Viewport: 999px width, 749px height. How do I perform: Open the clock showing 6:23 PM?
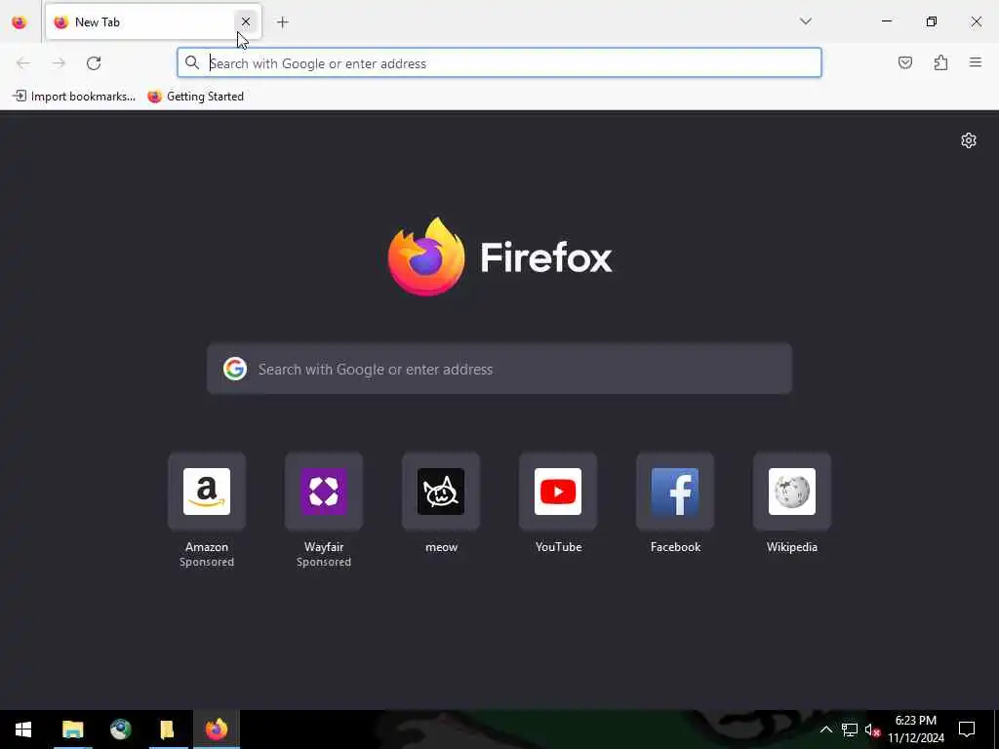(915, 729)
